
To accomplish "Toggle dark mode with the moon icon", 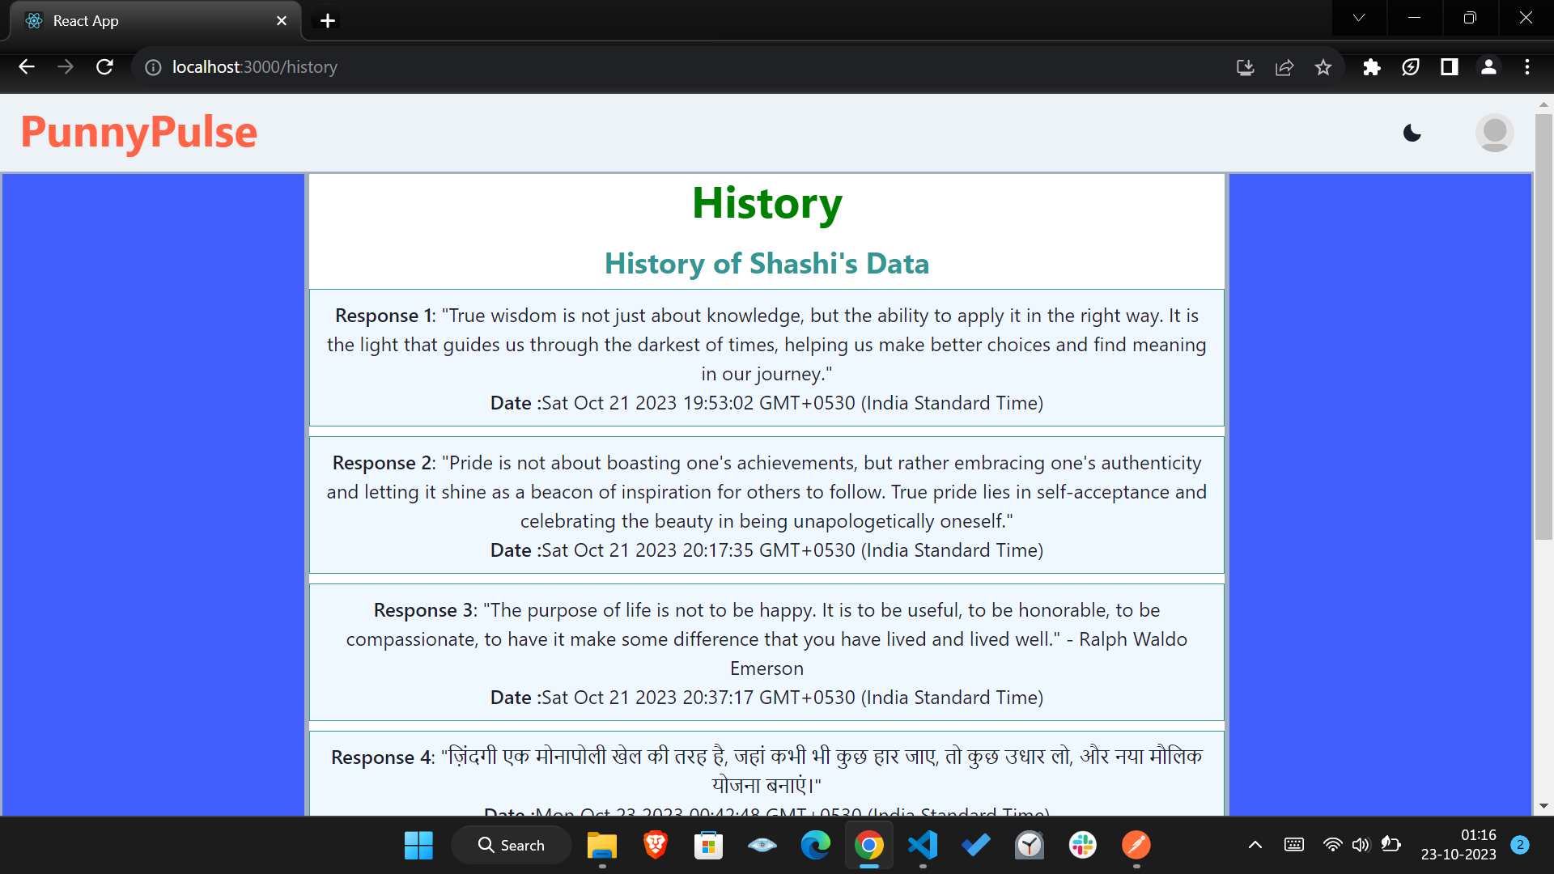I will [x=1412, y=133].
